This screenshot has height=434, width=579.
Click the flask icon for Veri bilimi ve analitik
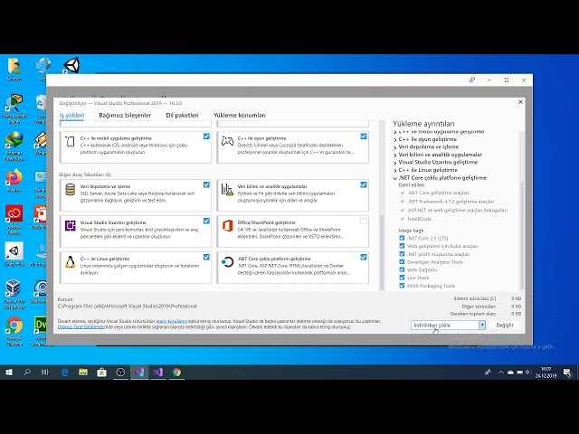coord(227,190)
